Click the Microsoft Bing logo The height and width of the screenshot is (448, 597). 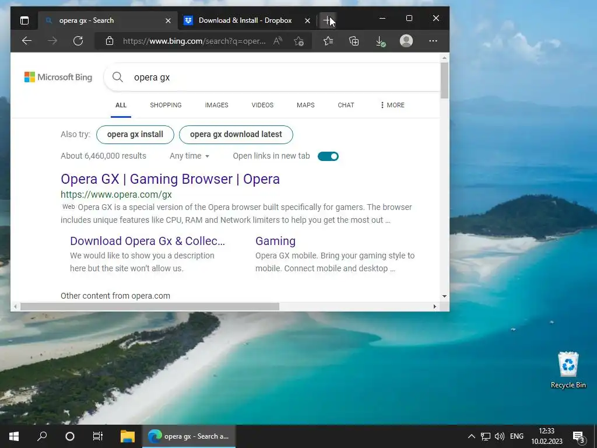[58, 77]
